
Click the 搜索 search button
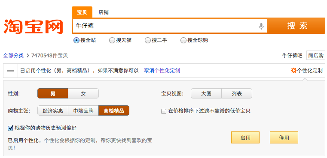(297, 26)
